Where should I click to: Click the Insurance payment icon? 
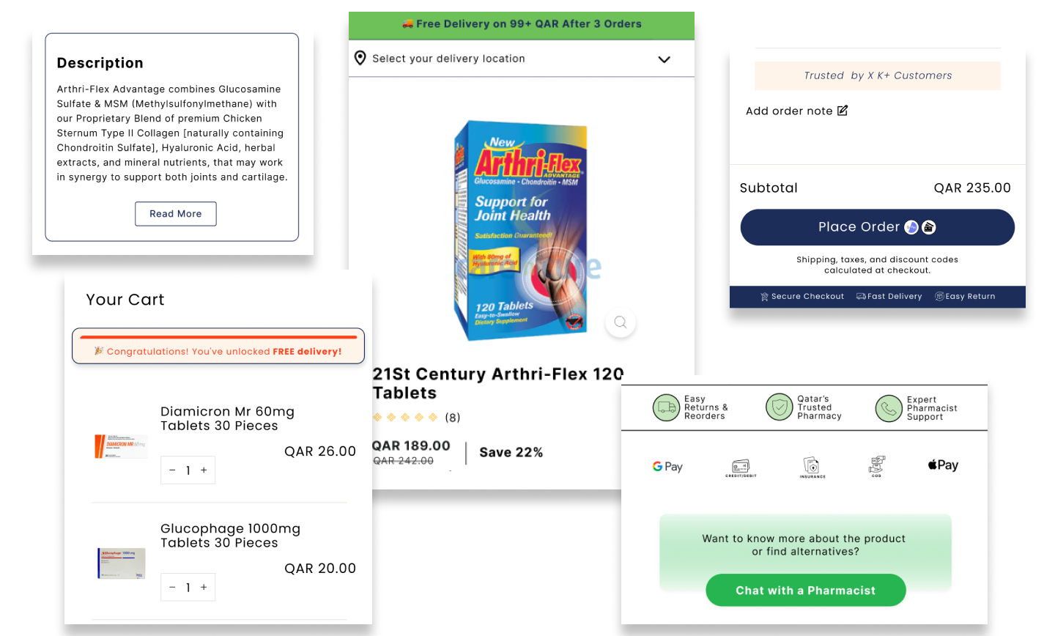(x=812, y=467)
